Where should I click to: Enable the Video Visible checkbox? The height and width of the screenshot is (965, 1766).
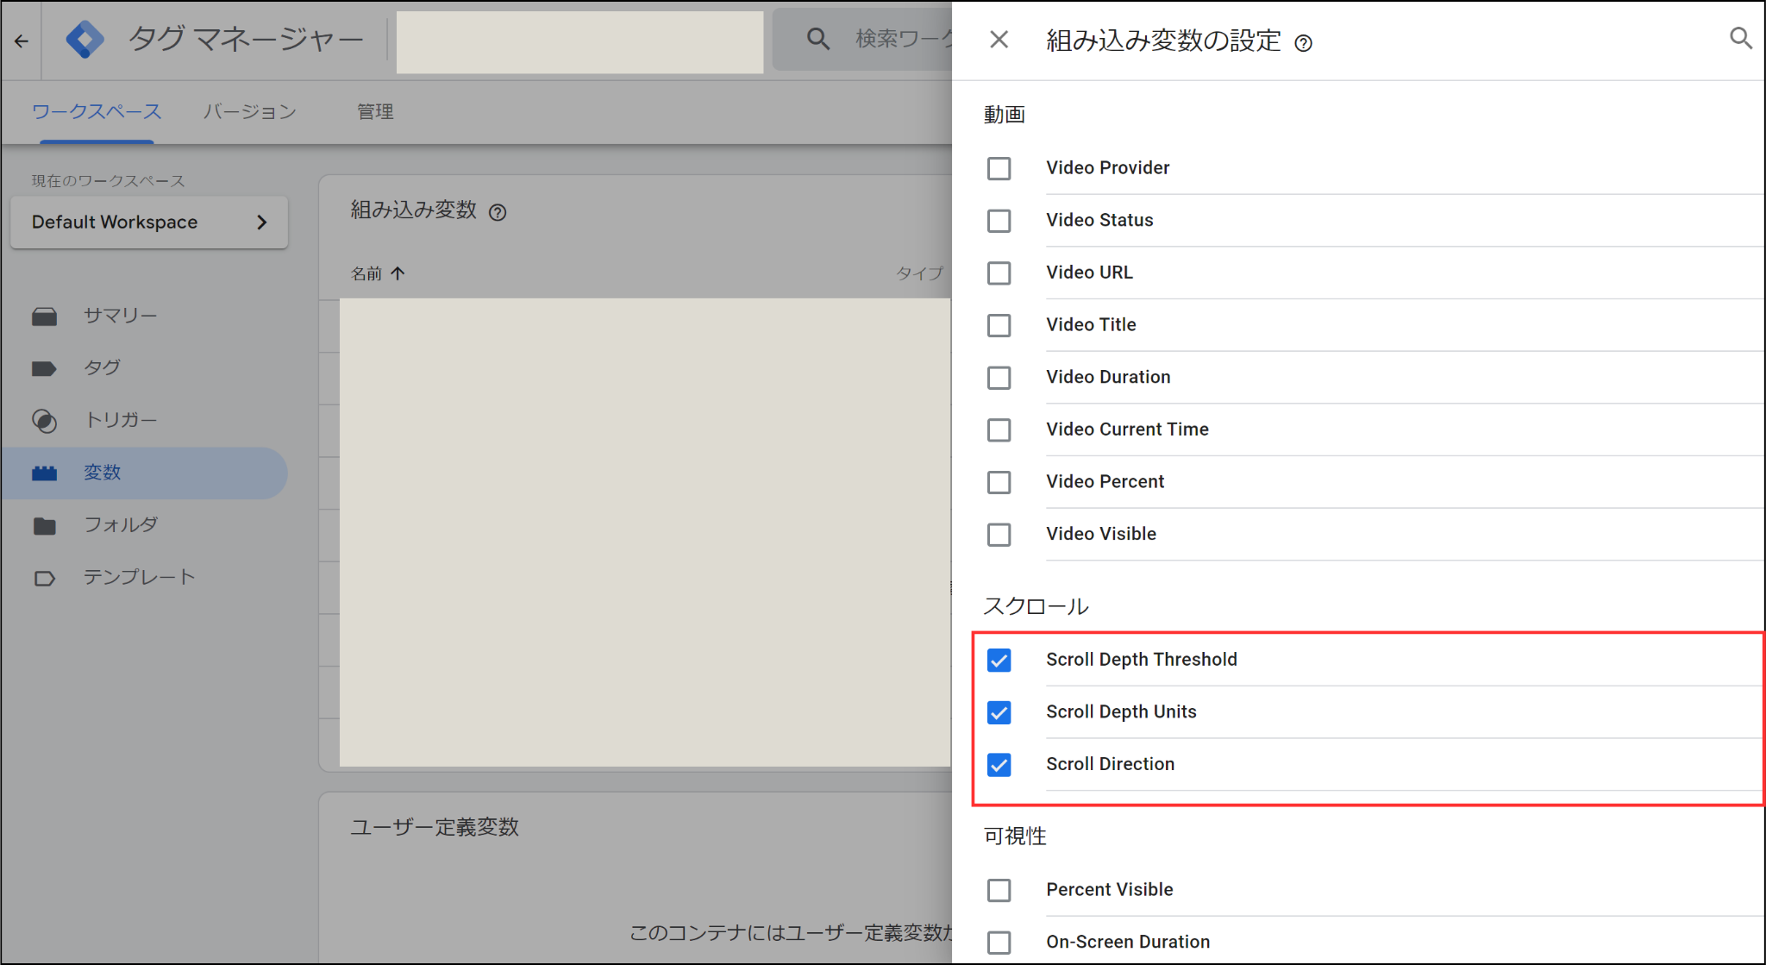click(x=999, y=535)
